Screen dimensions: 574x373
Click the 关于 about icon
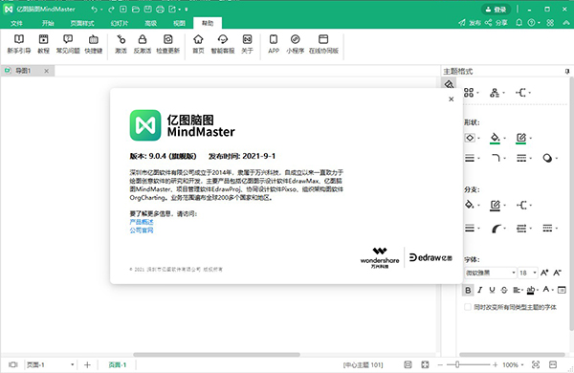[247, 44]
